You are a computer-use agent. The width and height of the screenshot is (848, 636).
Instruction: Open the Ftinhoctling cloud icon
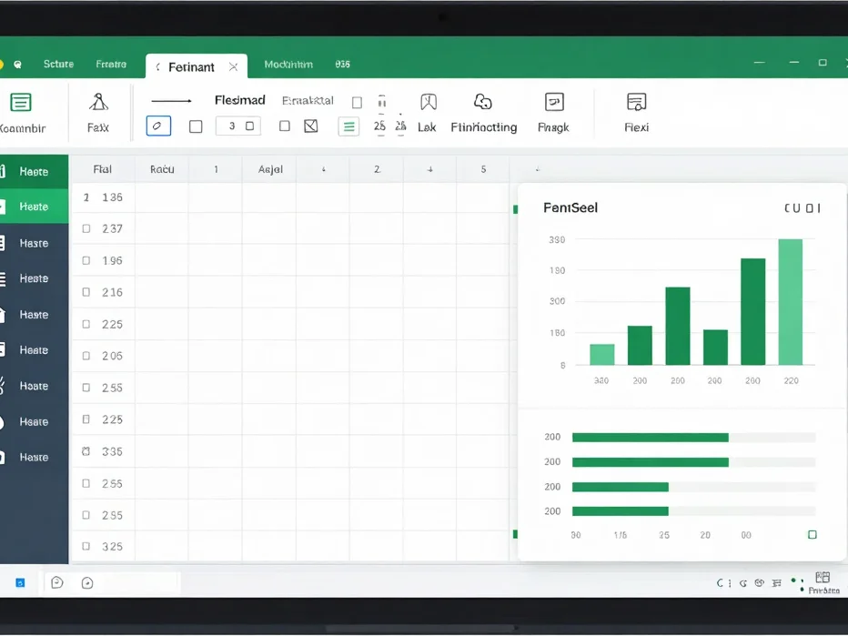[482, 102]
